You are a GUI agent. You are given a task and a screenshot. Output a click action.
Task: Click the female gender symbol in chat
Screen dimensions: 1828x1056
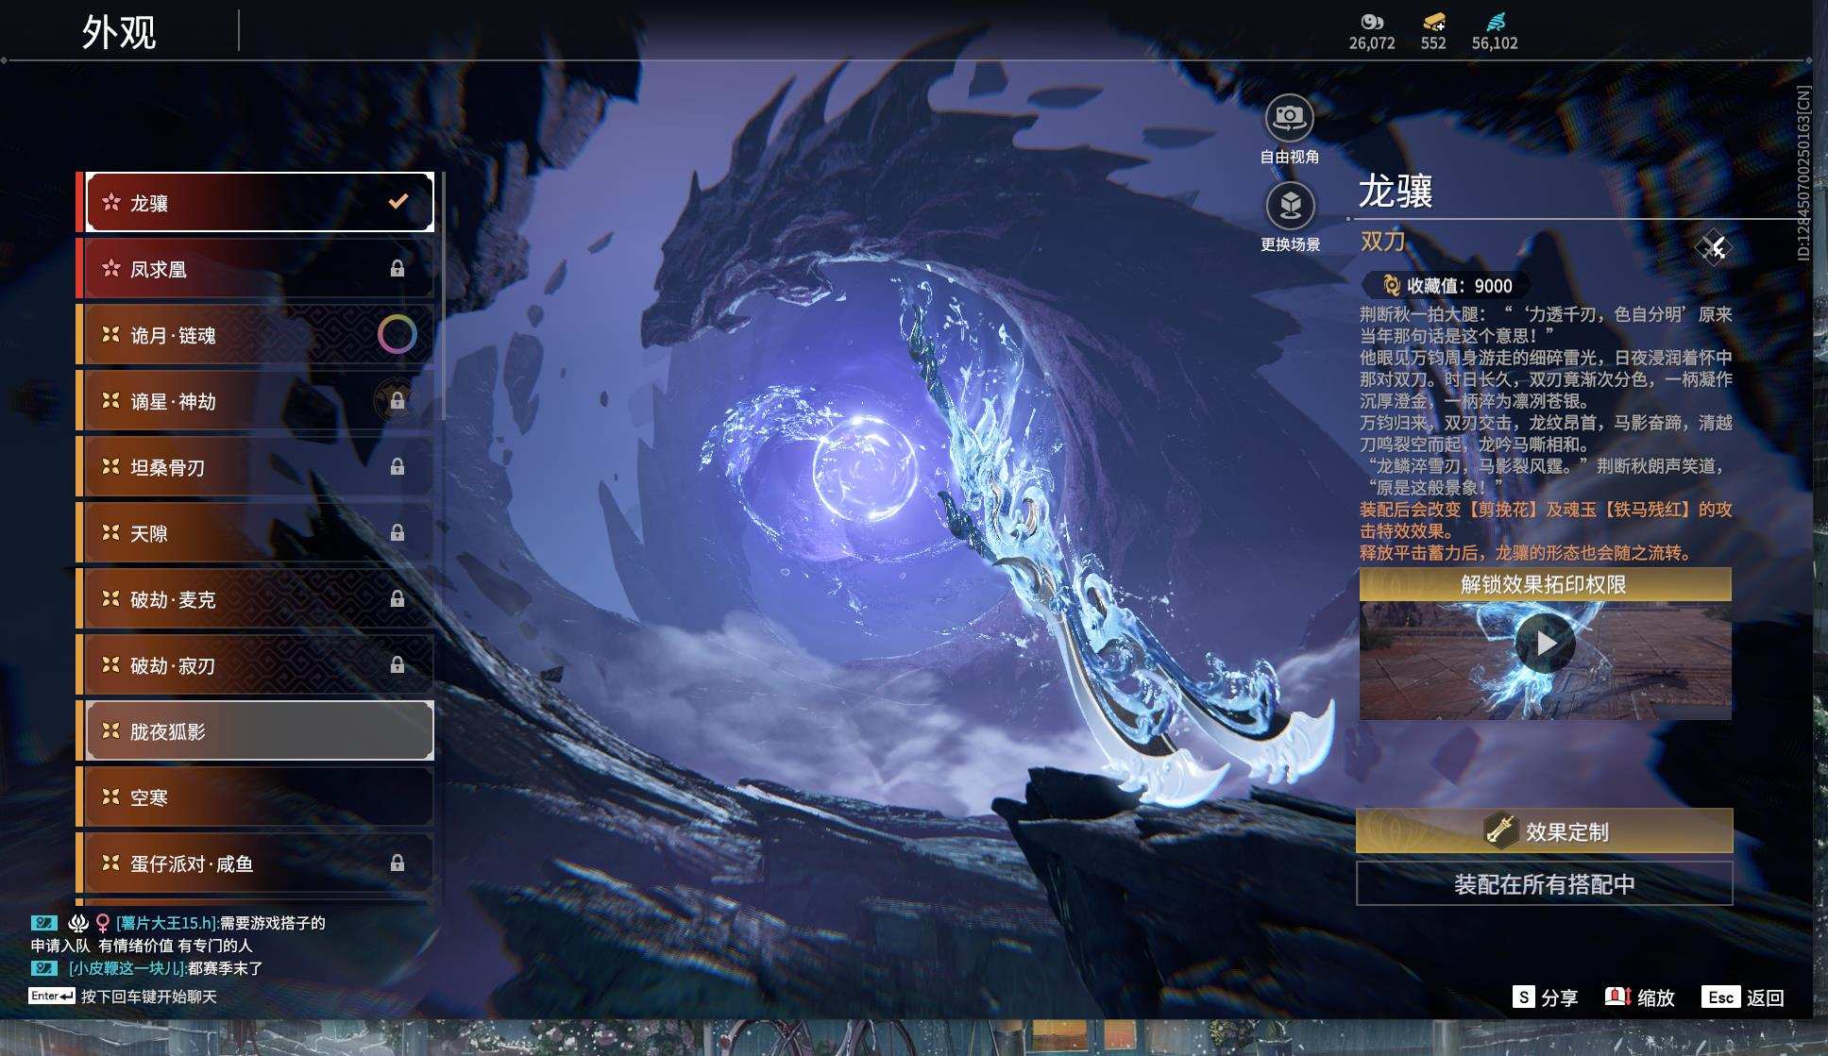pos(102,923)
